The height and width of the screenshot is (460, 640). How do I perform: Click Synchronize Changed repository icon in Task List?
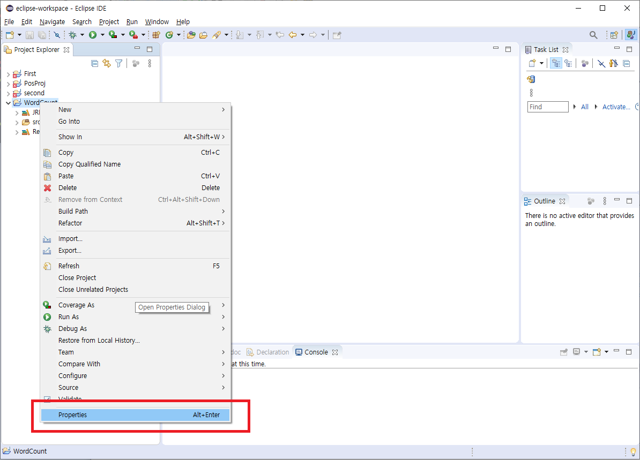coord(531,79)
